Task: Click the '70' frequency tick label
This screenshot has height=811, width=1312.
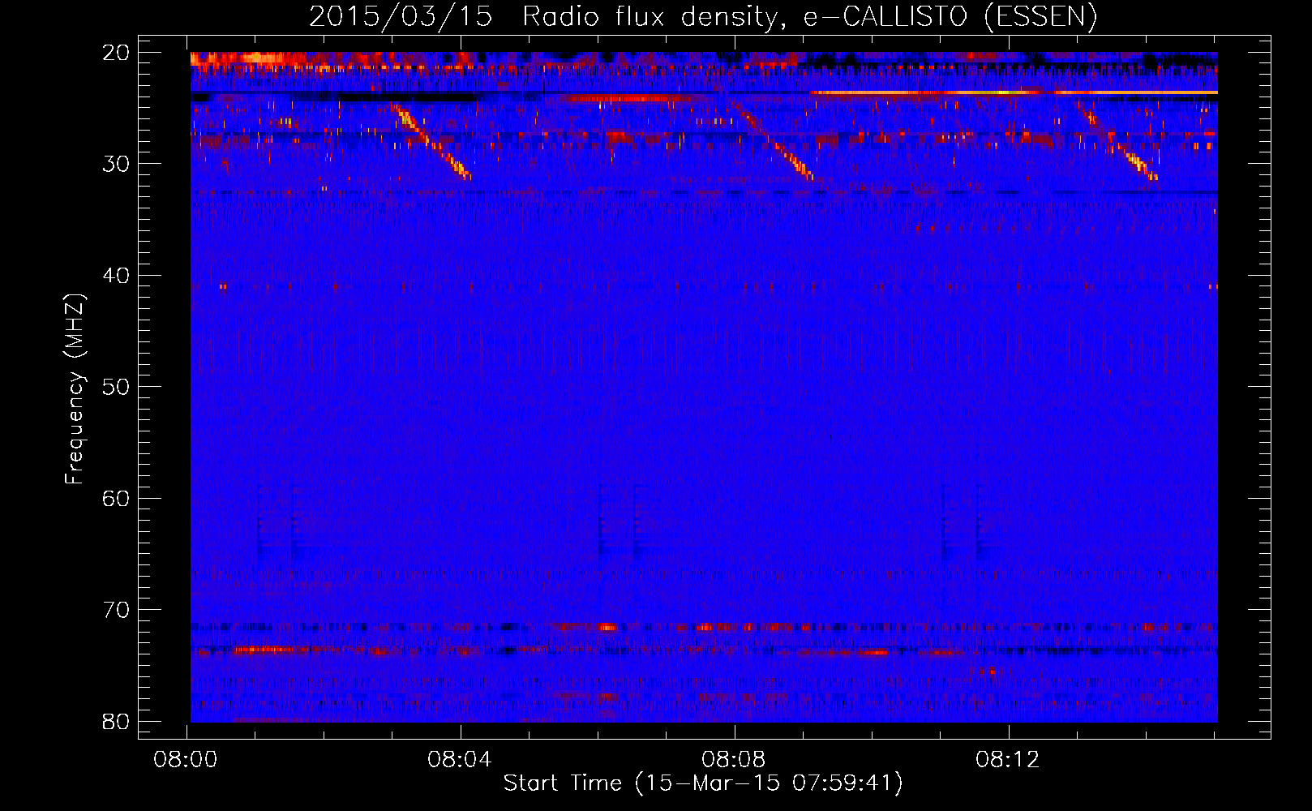Action: point(117,610)
